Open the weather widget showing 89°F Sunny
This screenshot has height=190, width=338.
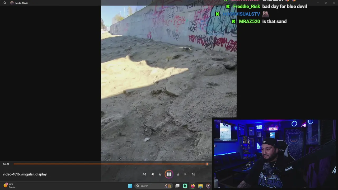9,186
